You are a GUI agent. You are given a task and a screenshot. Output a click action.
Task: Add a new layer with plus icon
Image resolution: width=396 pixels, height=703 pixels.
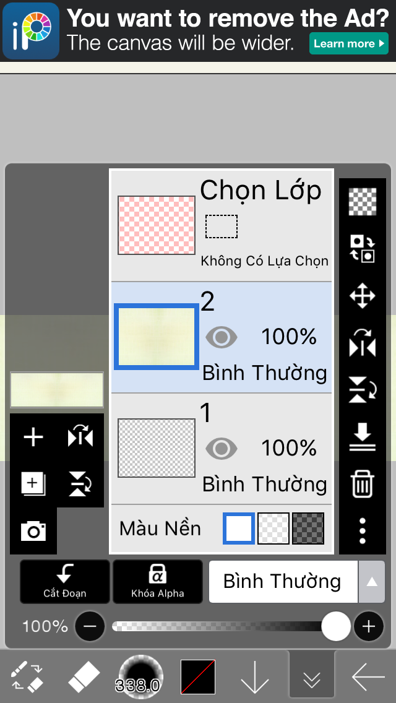[33, 437]
